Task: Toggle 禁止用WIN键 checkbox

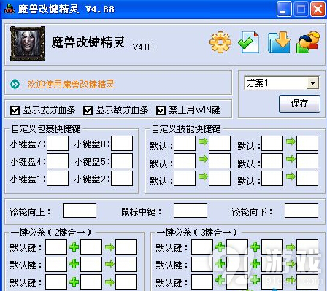Action: point(161,111)
